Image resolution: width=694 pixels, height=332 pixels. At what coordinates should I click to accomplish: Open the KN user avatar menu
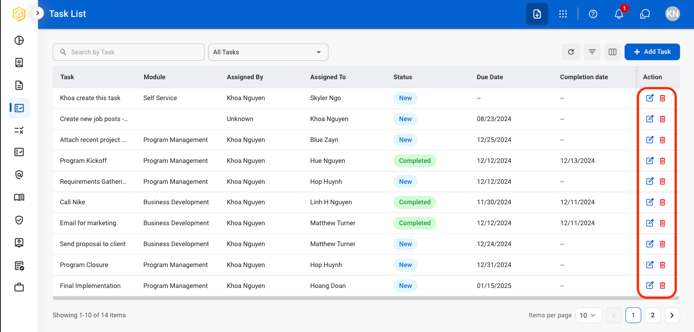(x=673, y=14)
